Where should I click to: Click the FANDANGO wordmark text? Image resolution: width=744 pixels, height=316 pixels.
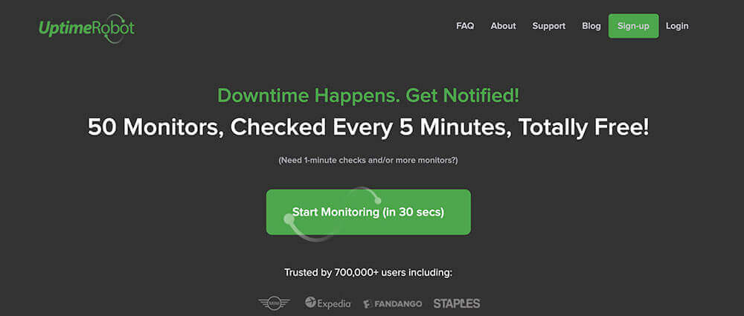(x=397, y=303)
